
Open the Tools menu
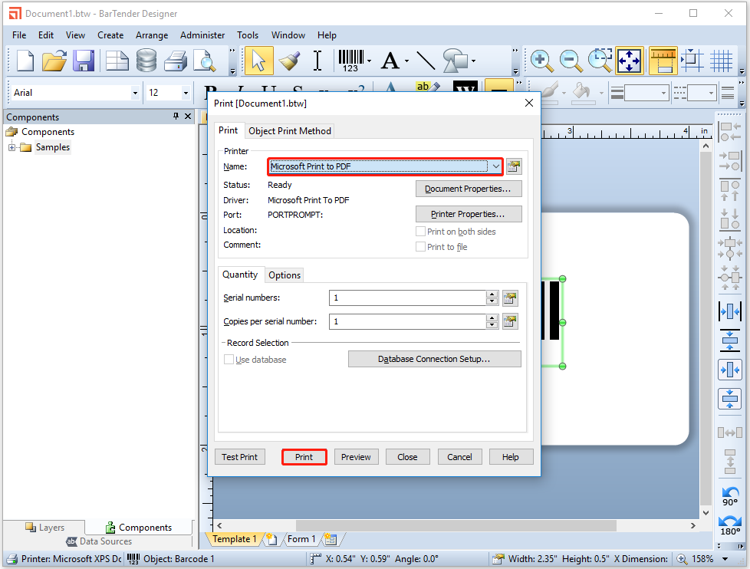pyautogui.click(x=248, y=35)
